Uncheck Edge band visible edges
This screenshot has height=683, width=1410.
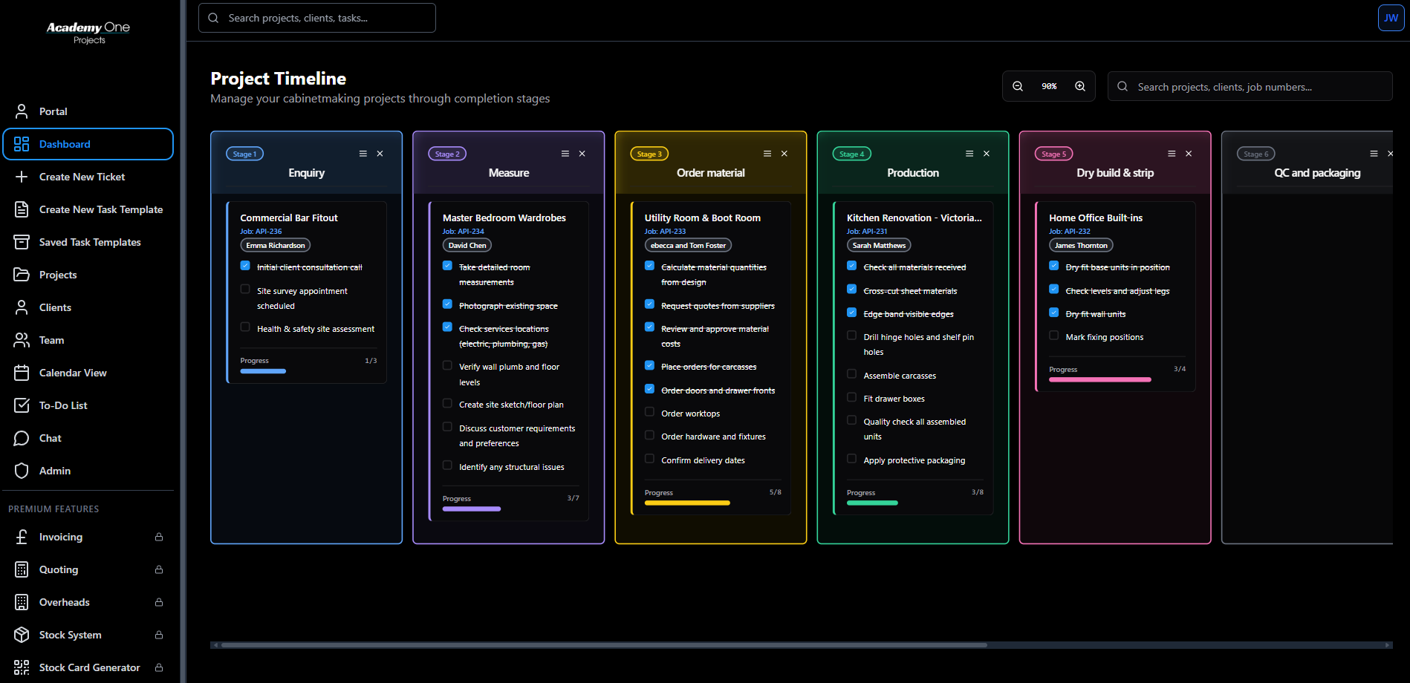(851, 313)
